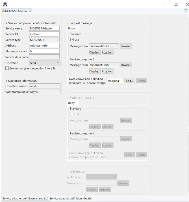Click the Response Standard message form field
The height and width of the screenshot is (202, 189).
(x=104, y=121)
